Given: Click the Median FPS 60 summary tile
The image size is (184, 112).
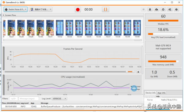Looking at the screenshot, I should click(x=163, y=20).
